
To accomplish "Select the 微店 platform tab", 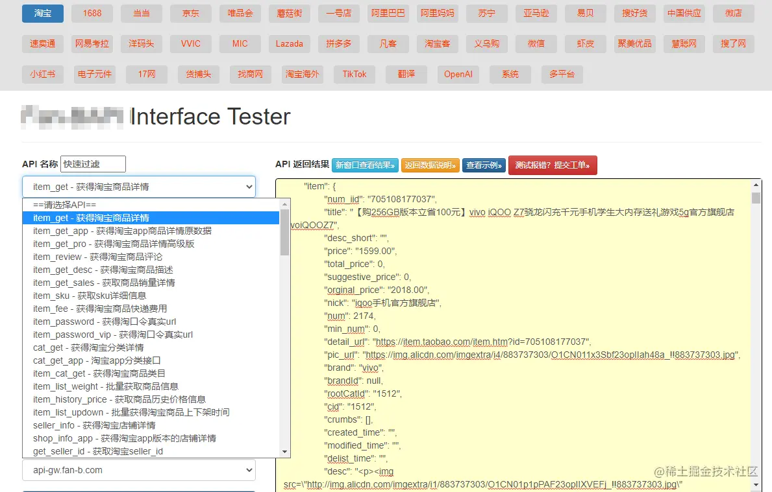I will 734,13.
